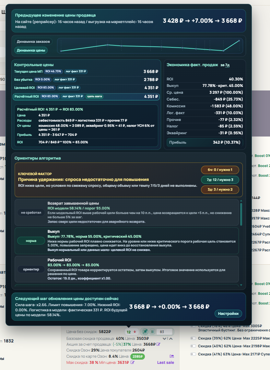Click chevron up beside Базовая скидка продавца
270x370 pixels.
[171, 339]
